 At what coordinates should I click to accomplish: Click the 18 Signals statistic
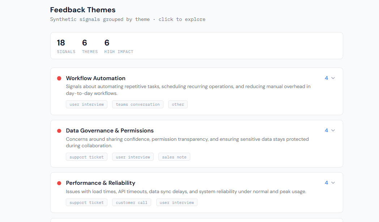pos(66,46)
